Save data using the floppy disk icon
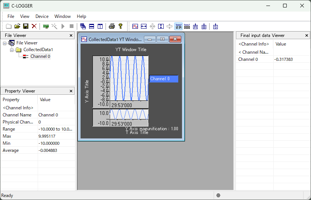Screen dimensions: 311x200 click(26, 26)
